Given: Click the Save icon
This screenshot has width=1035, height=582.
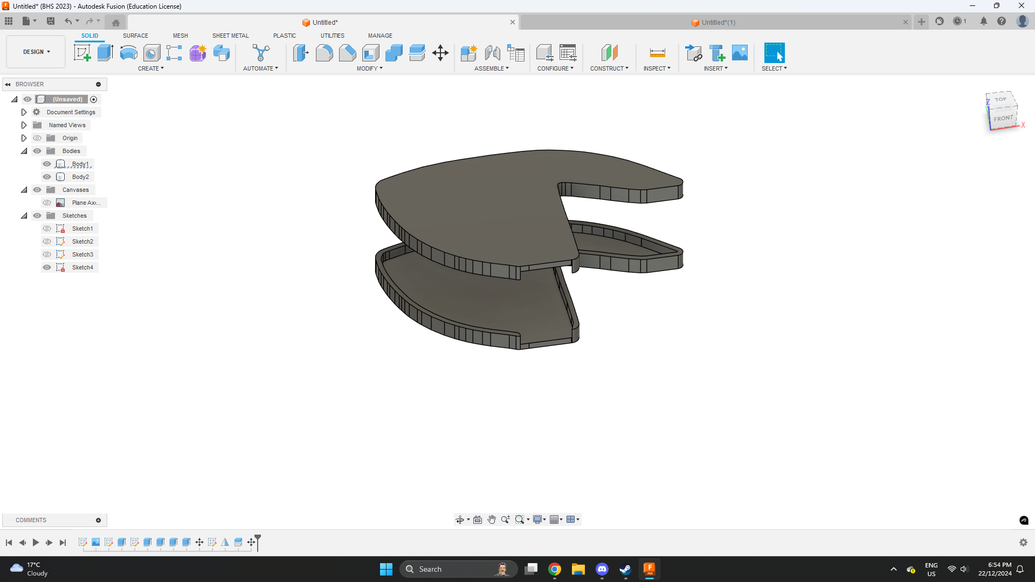Looking at the screenshot, I should tap(51, 21).
